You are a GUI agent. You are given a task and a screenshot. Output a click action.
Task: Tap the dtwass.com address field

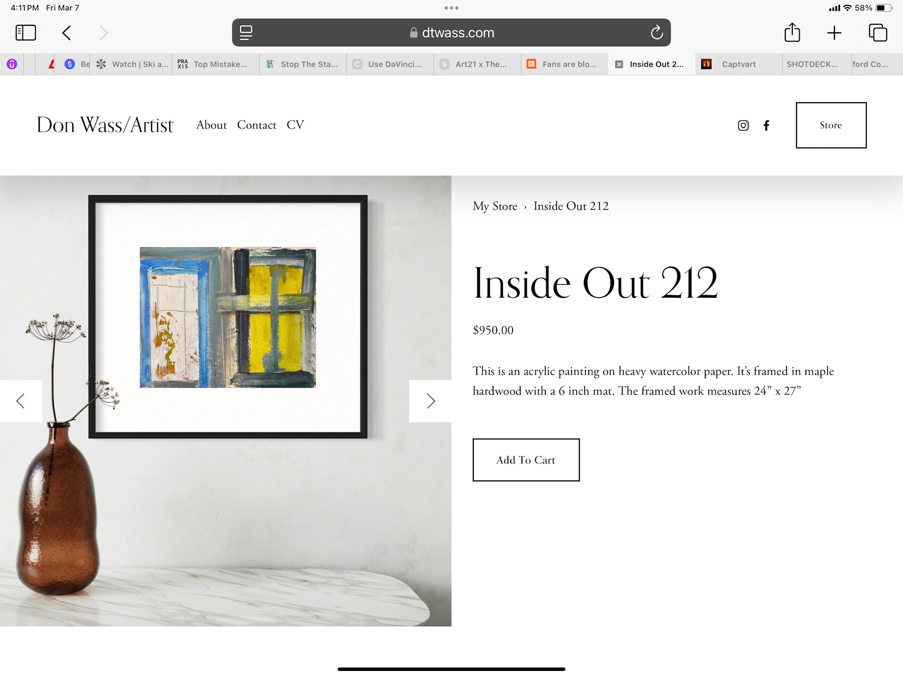451,32
